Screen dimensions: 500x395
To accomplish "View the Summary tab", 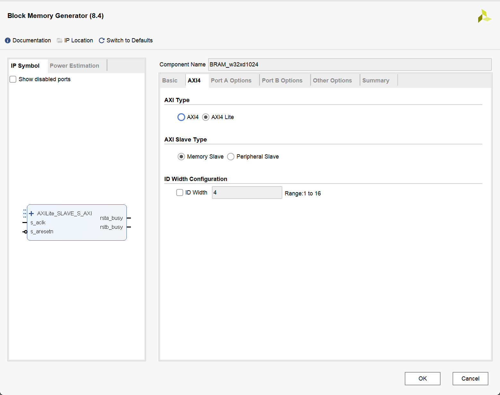I will [x=376, y=81].
